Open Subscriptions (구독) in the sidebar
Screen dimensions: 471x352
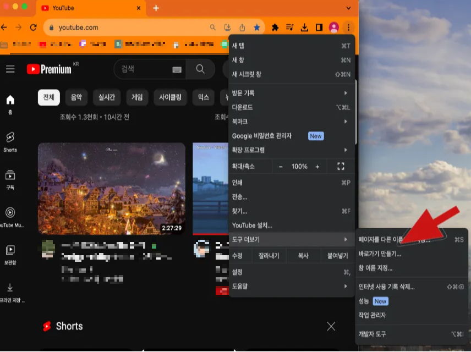click(10, 180)
